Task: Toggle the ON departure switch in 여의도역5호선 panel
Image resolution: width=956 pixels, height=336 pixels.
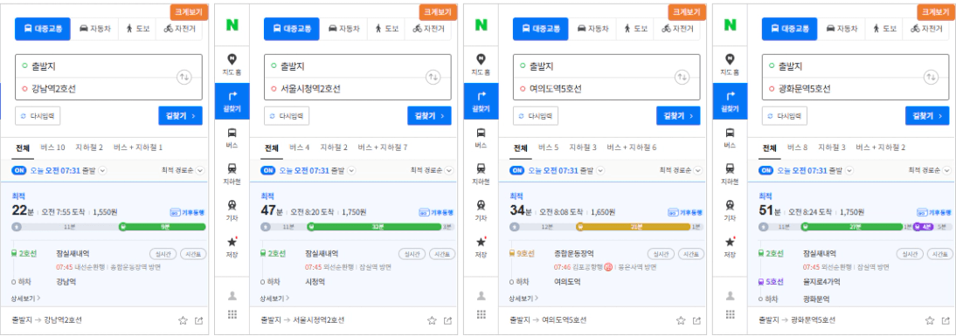Action: (516, 171)
